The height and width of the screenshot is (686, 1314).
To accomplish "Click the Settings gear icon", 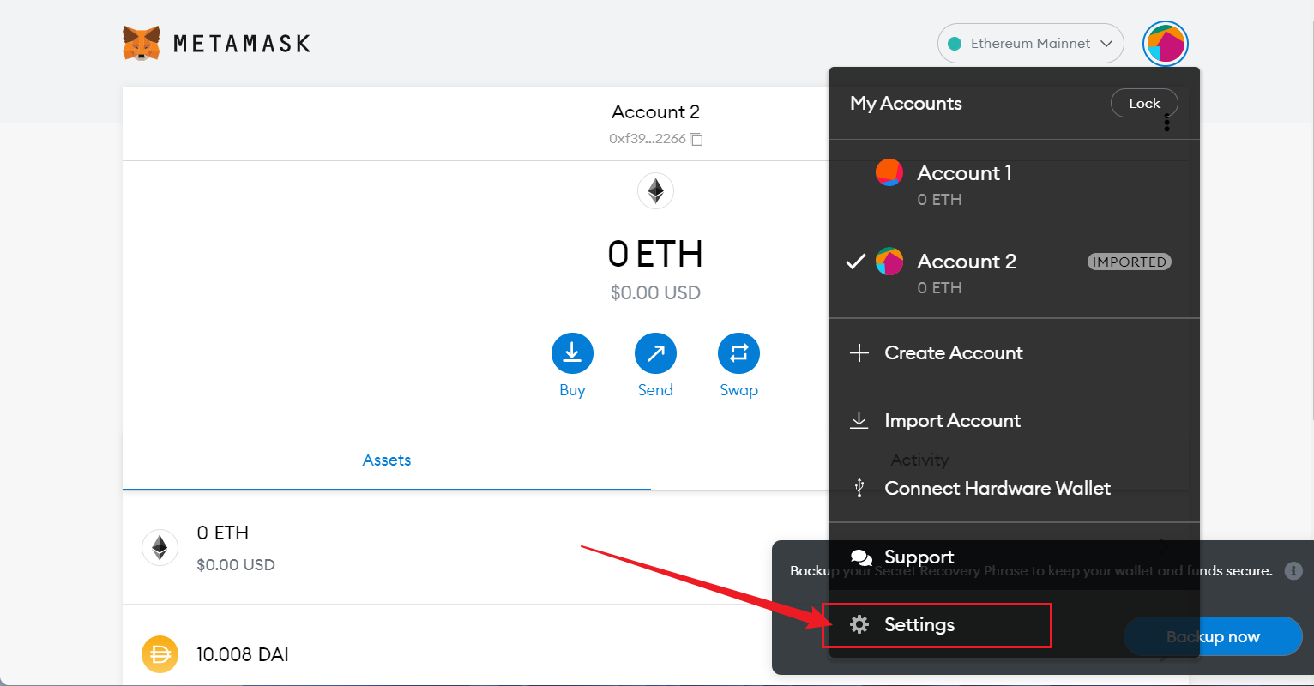I will [x=859, y=624].
